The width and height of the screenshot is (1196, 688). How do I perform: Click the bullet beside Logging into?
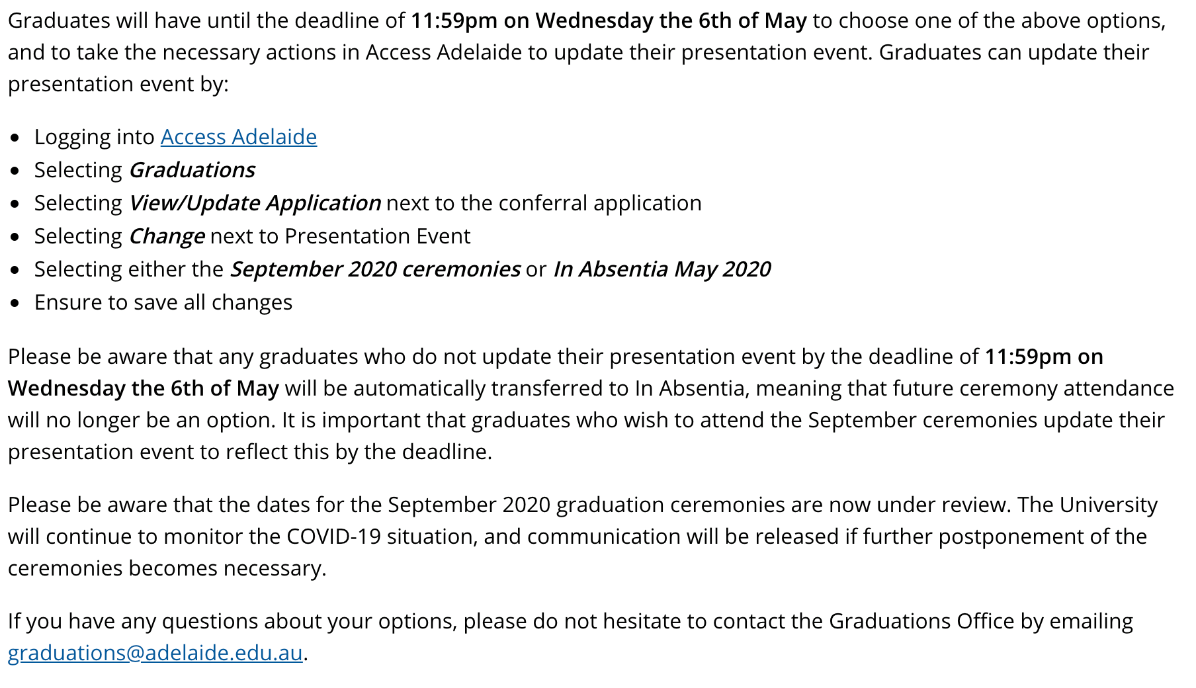click(15, 138)
